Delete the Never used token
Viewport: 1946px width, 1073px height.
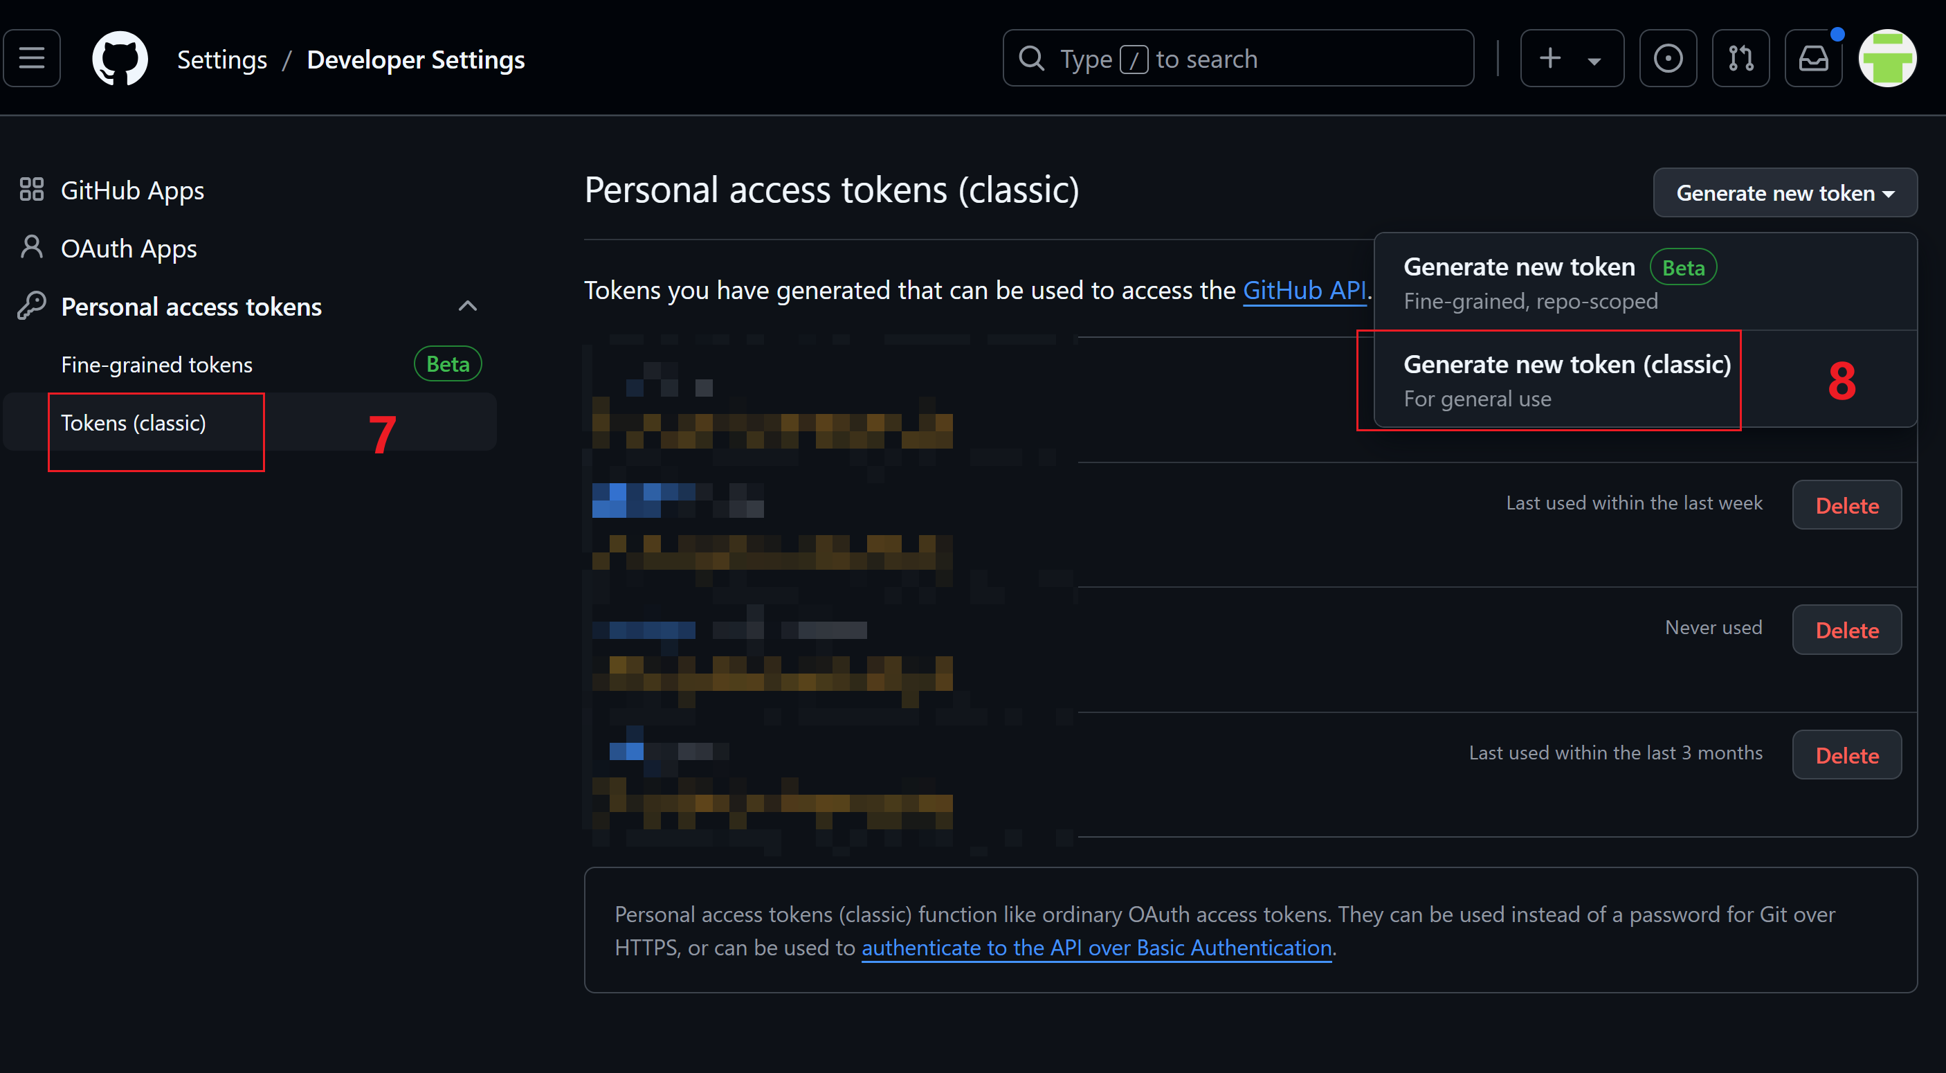[x=1847, y=629]
